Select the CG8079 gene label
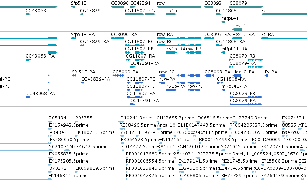307x181 pixels. click(238, 3)
